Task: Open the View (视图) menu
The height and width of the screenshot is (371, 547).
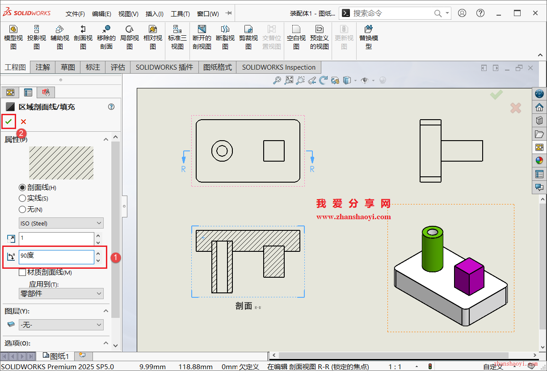Action: point(128,14)
